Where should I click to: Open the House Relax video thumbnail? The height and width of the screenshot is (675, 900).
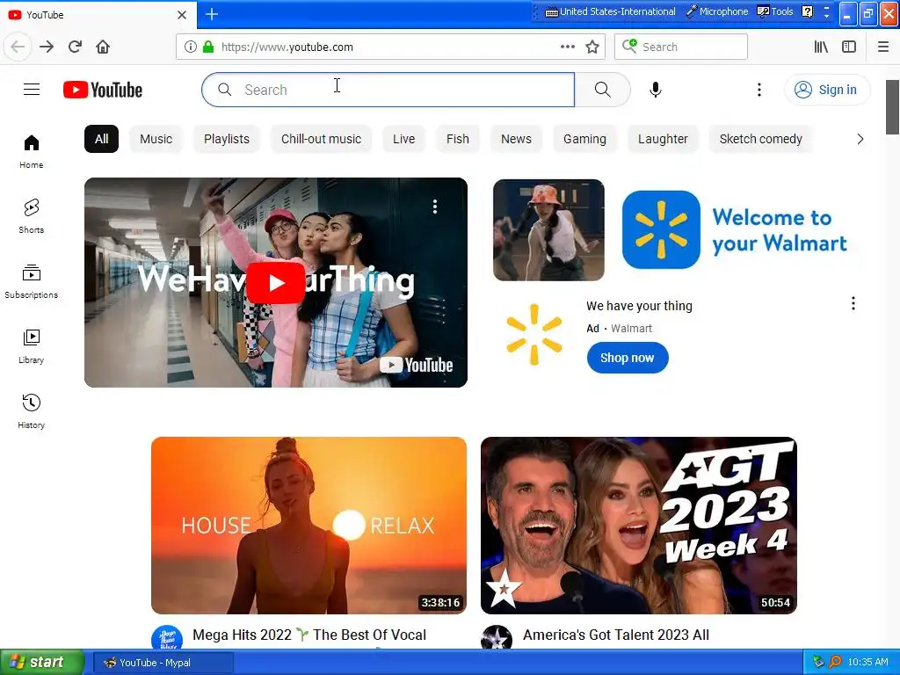pyautogui.click(x=308, y=526)
